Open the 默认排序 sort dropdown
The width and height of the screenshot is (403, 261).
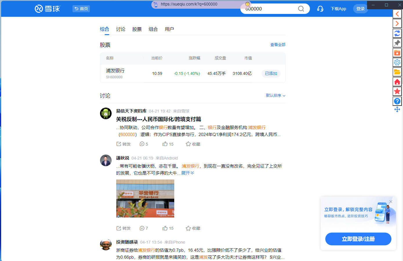(x=275, y=95)
